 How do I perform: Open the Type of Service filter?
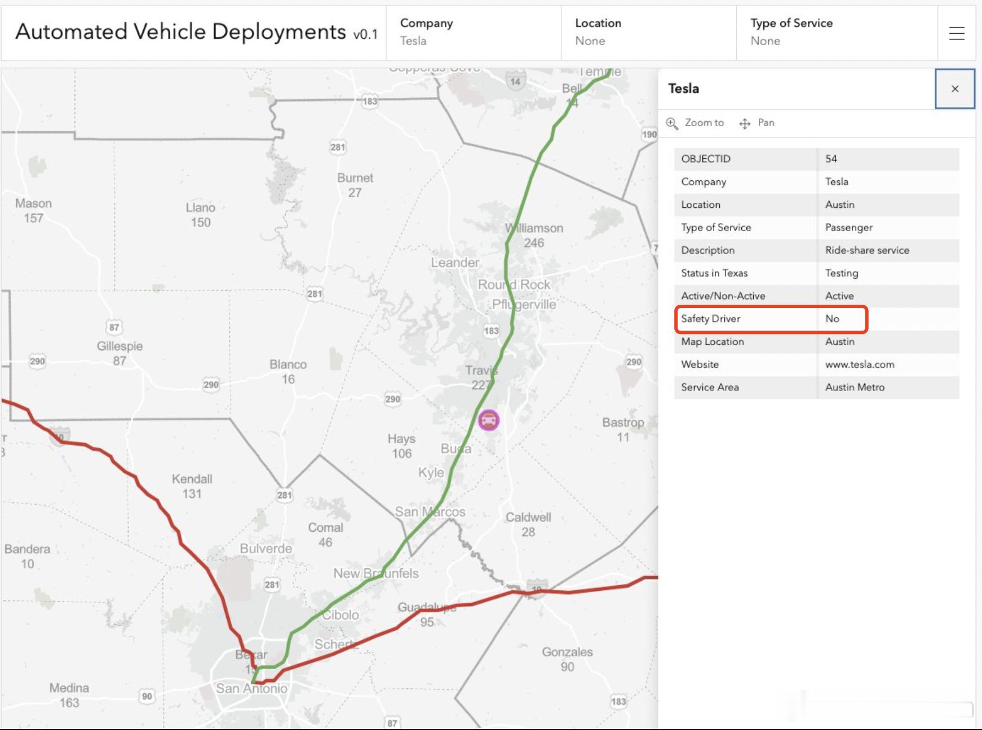837,33
